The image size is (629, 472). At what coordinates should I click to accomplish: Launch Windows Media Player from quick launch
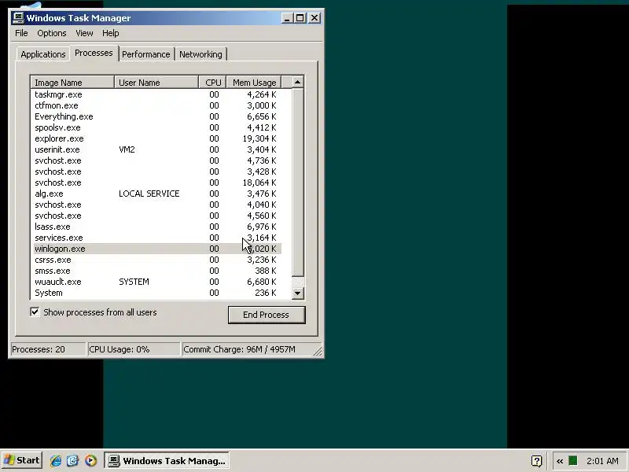[x=90, y=460]
